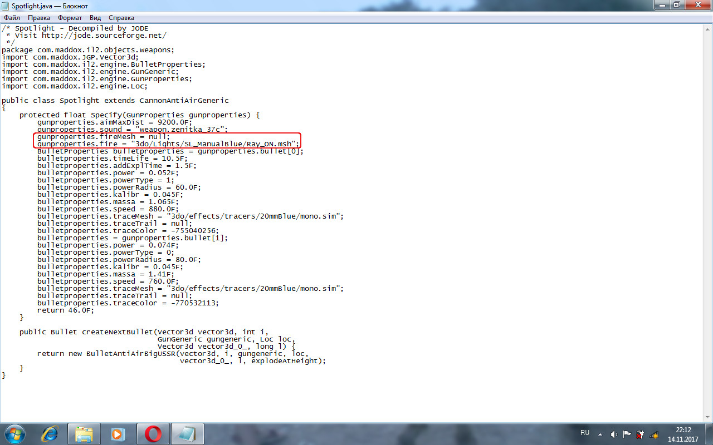Open the Windows Start menu
Screen dimensions: 713x445
(14, 433)
